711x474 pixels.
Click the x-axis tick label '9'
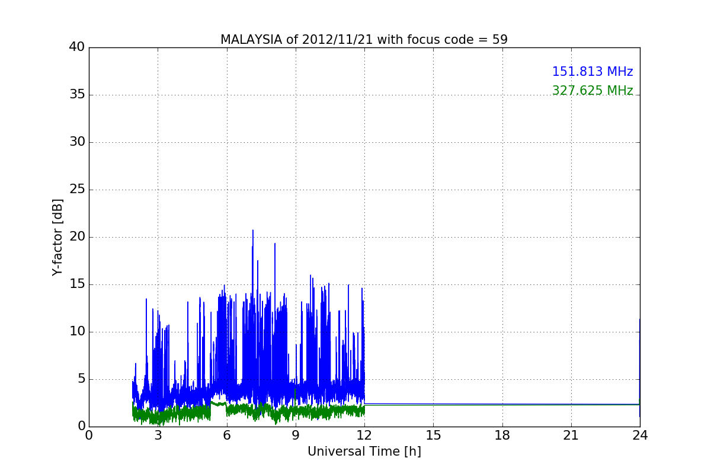[x=296, y=435]
